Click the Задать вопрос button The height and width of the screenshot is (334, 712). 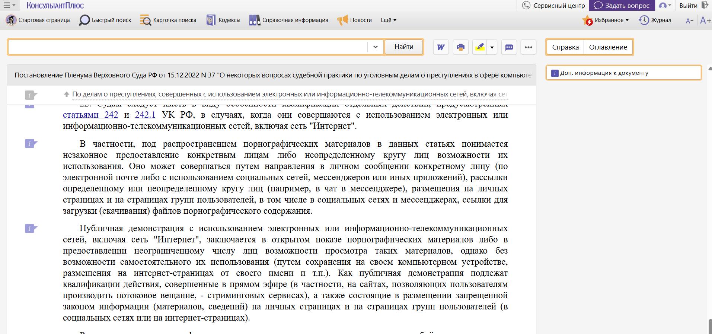coord(622,5)
